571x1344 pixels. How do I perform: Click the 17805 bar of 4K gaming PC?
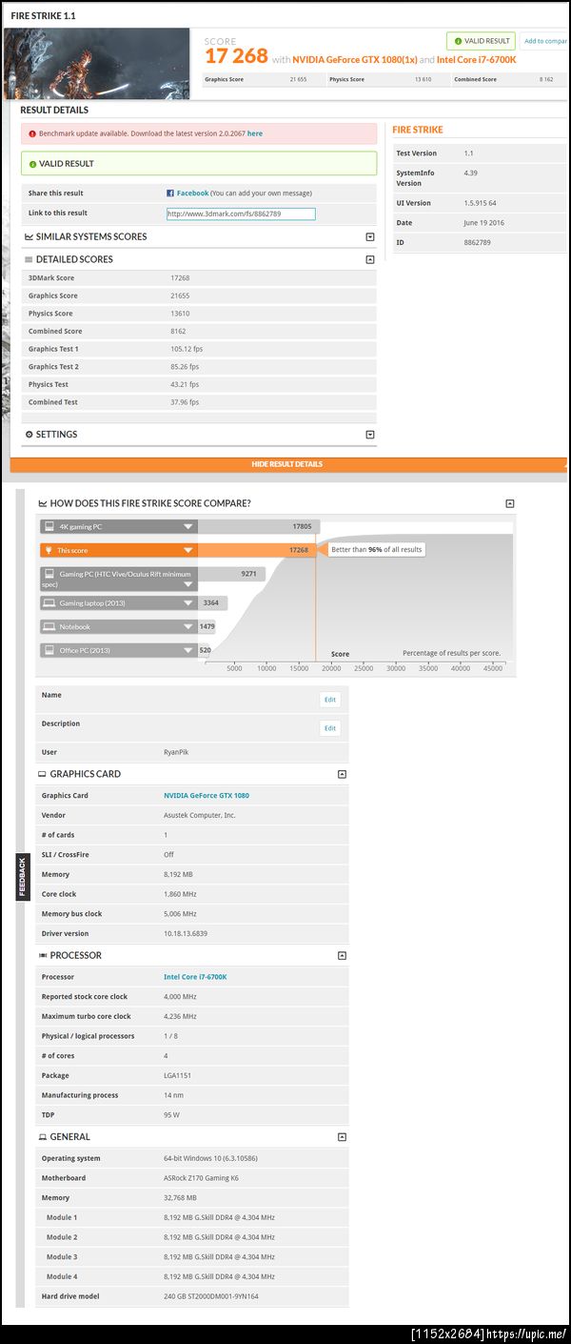259,526
